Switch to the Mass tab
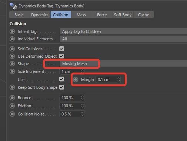187x141 pixels. click(x=81, y=15)
